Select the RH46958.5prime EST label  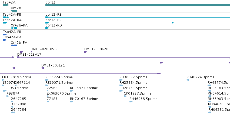pos(143,99)
